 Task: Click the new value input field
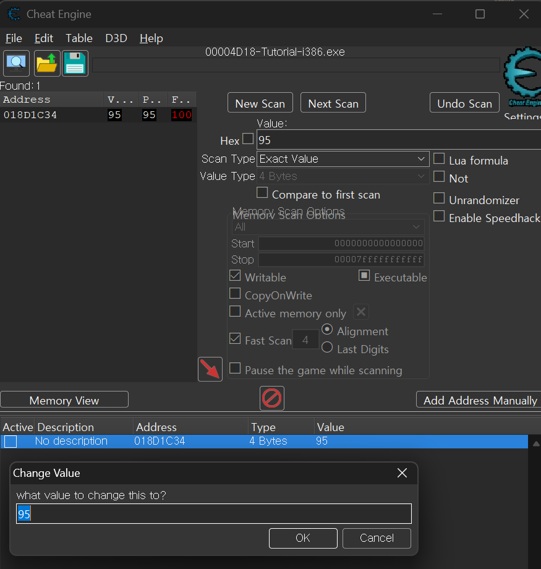[x=213, y=514]
